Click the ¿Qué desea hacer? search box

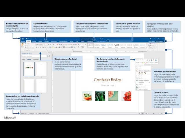click(101, 41)
